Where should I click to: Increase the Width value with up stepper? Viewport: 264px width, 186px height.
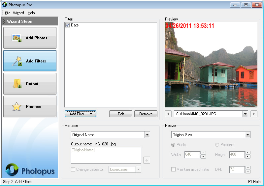[203, 153]
